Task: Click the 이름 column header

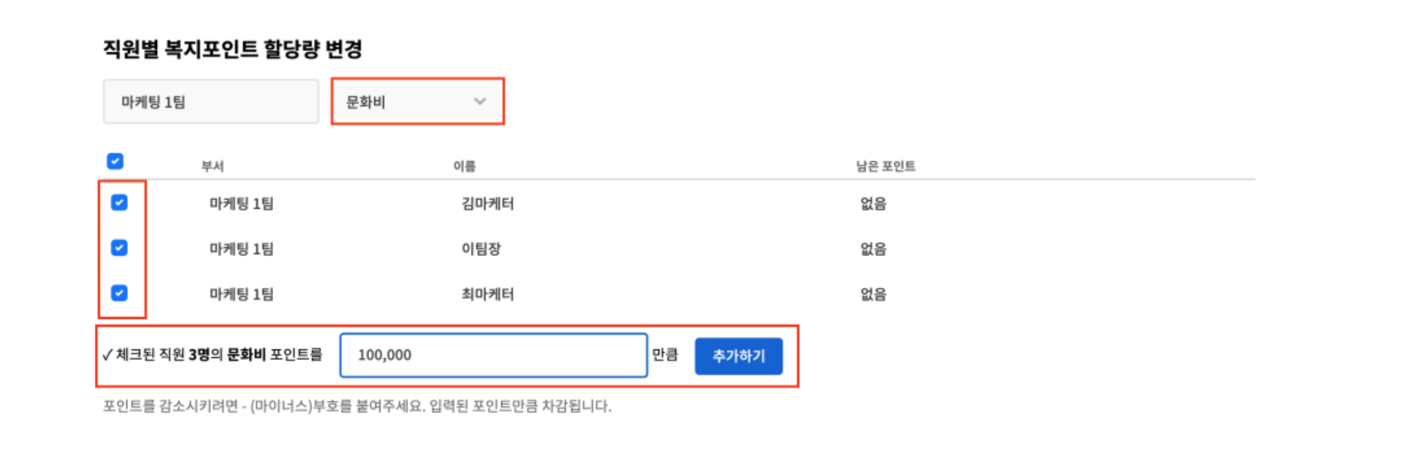Action: point(465,166)
